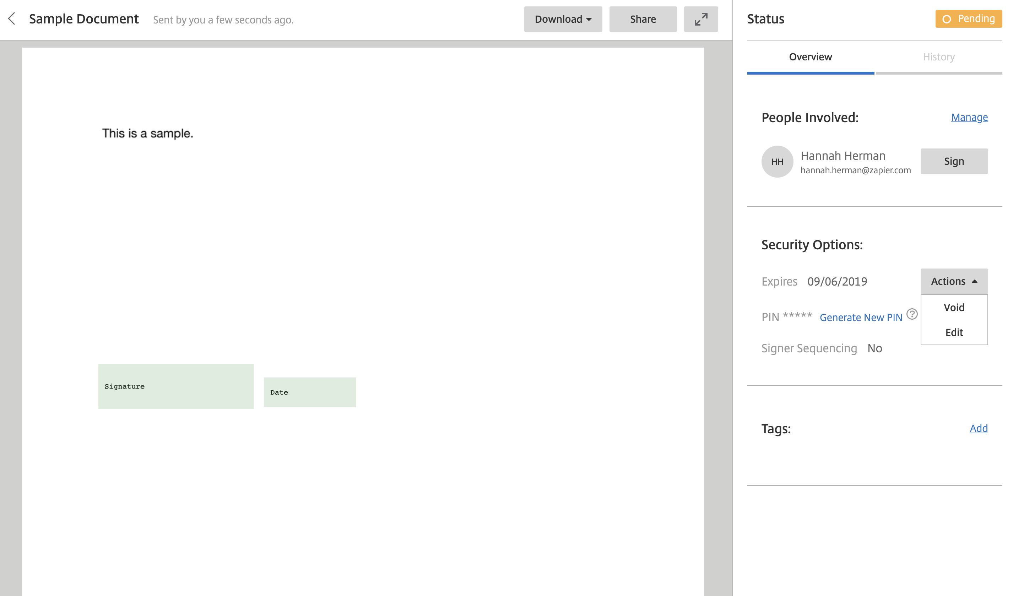Open Manage people involved link

(969, 117)
